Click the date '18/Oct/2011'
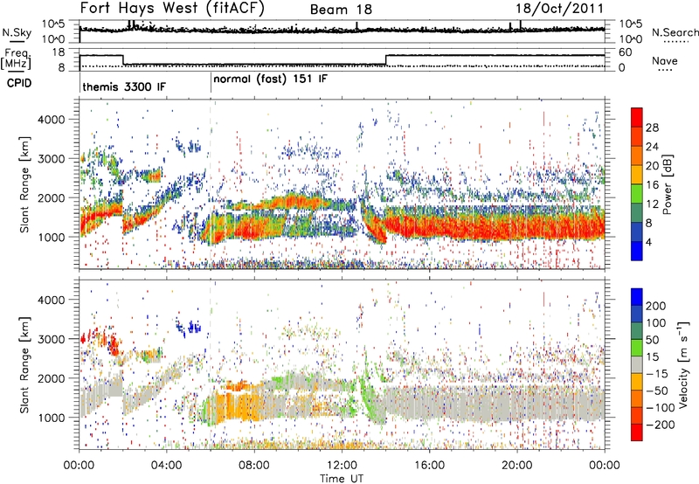Screen dimensions: 699x484 tap(559, 9)
